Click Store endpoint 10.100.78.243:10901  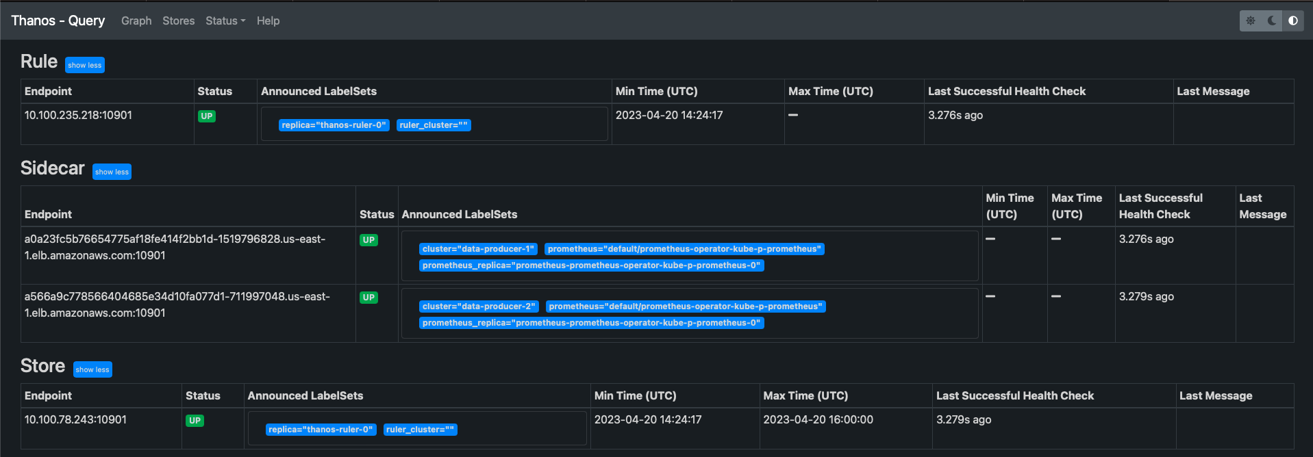click(75, 419)
